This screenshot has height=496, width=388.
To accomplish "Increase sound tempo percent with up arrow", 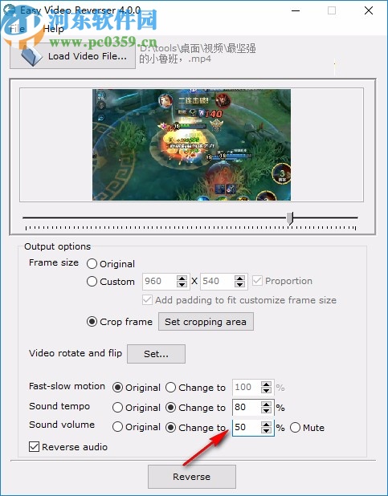I will [266, 405].
